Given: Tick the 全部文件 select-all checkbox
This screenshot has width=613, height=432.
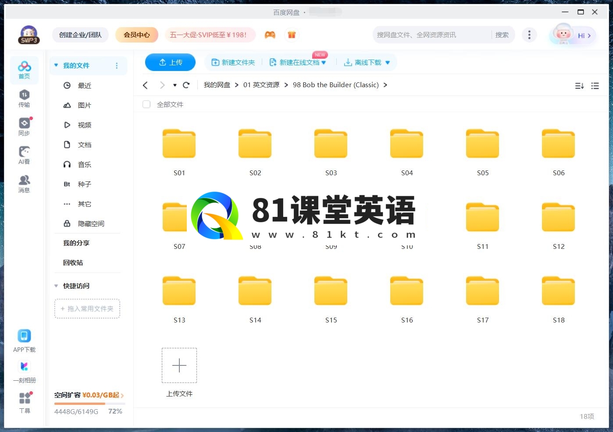Looking at the screenshot, I should 146,104.
